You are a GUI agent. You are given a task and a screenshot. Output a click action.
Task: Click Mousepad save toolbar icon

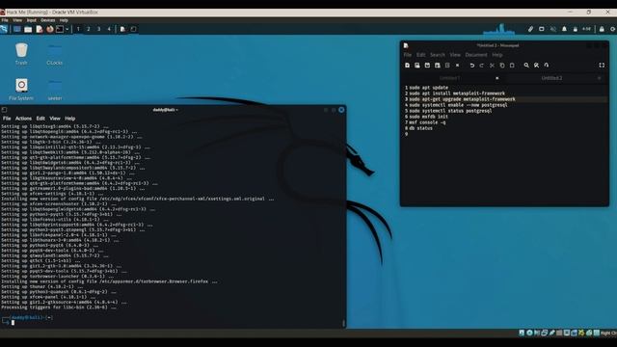pyautogui.click(x=427, y=66)
